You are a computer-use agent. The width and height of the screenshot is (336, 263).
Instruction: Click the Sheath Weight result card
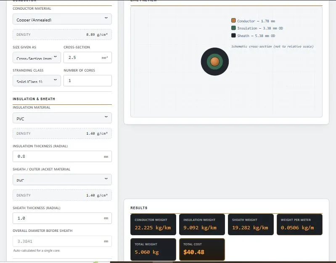tap(251, 224)
